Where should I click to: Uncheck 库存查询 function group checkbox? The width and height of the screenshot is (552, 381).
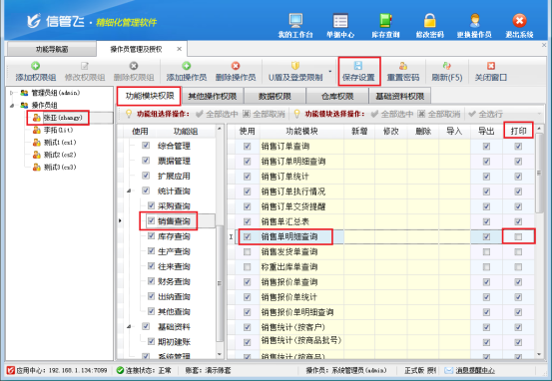(152, 236)
